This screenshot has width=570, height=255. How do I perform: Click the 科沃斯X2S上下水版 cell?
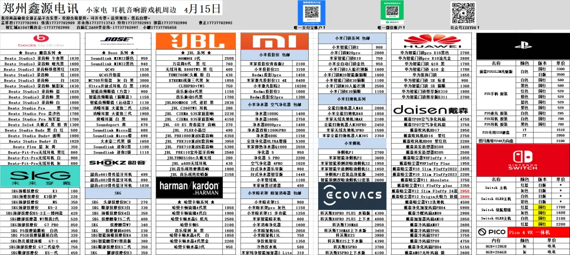345,241
